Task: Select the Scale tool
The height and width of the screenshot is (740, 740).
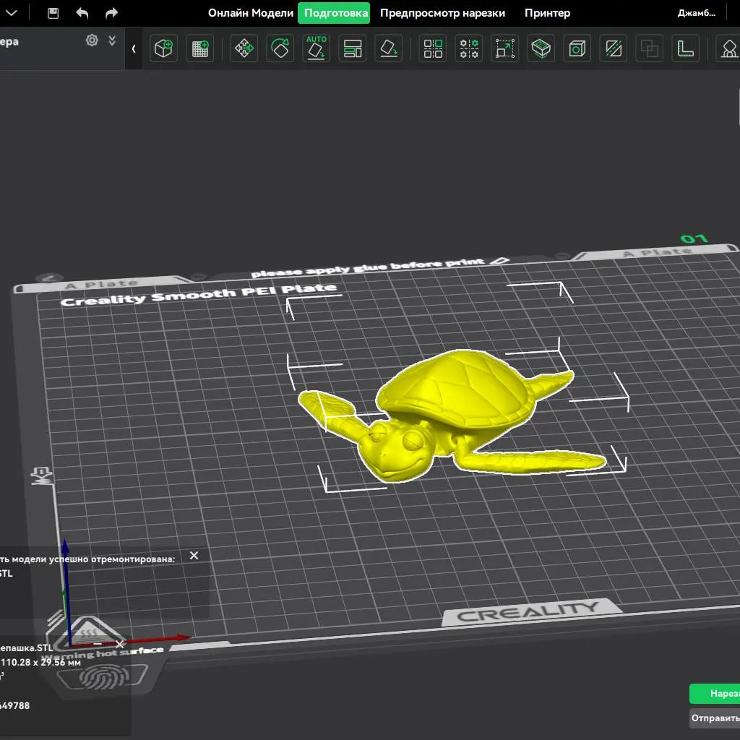Action: click(x=505, y=48)
